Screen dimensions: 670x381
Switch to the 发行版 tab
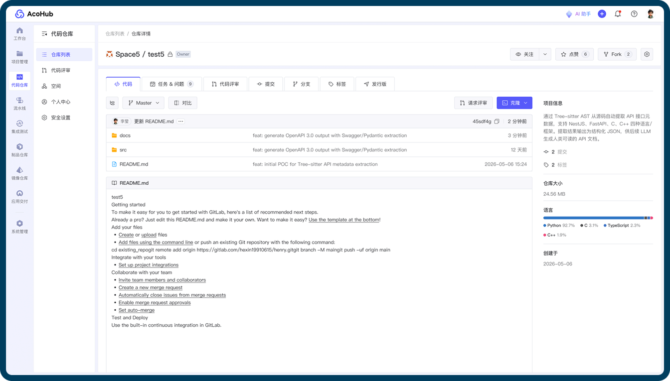tap(375, 84)
